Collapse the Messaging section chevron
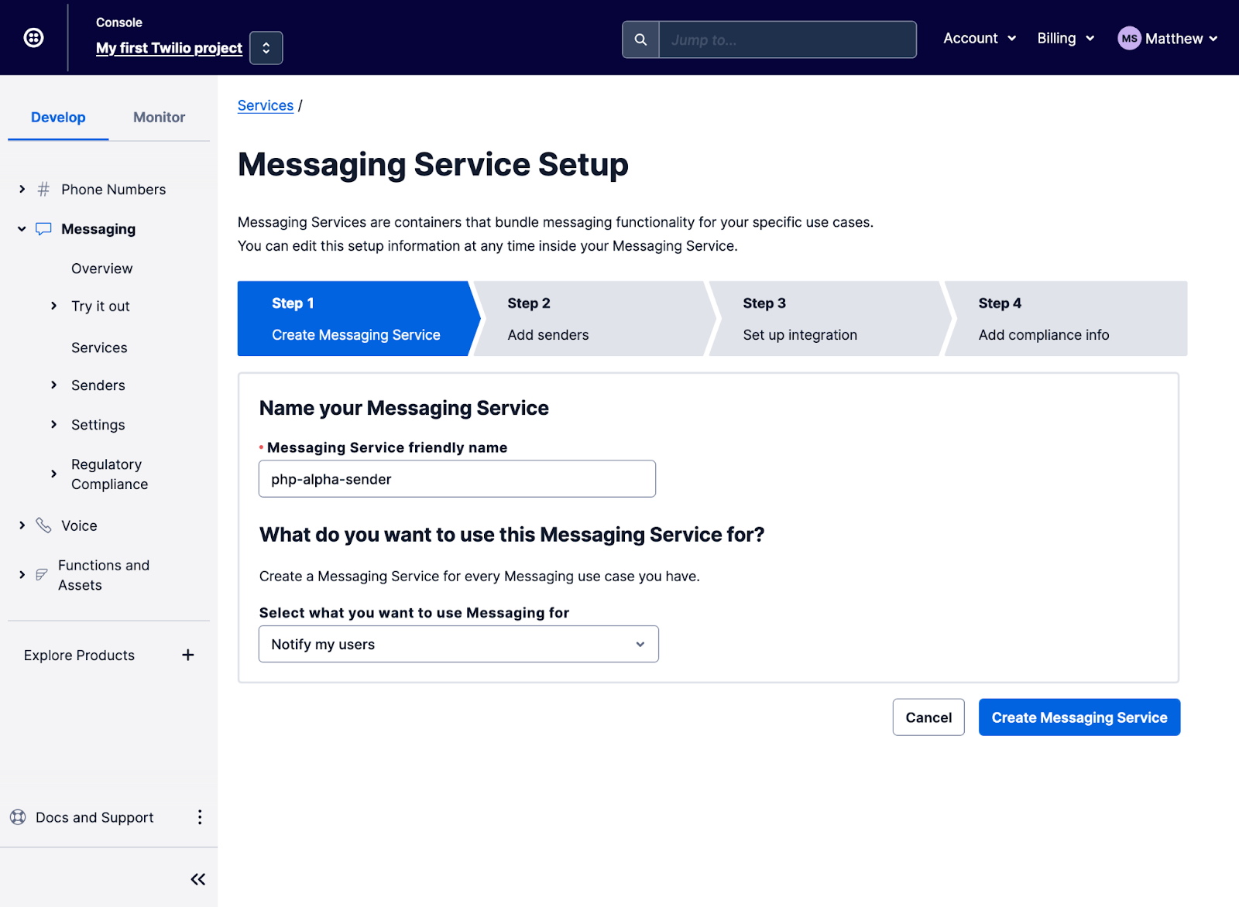 click(x=22, y=229)
